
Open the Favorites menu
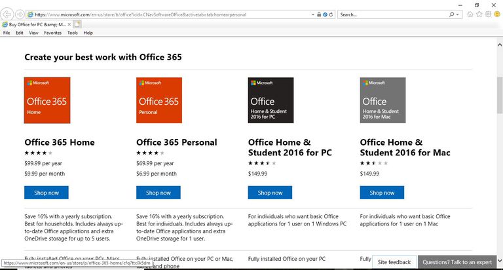pyautogui.click(x=52, y=33)
